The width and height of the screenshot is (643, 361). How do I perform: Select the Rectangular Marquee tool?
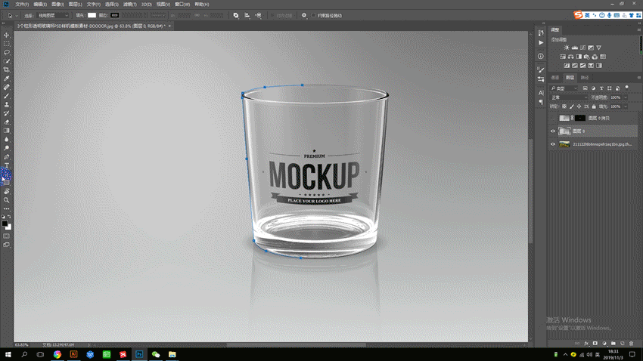(7, 44)
